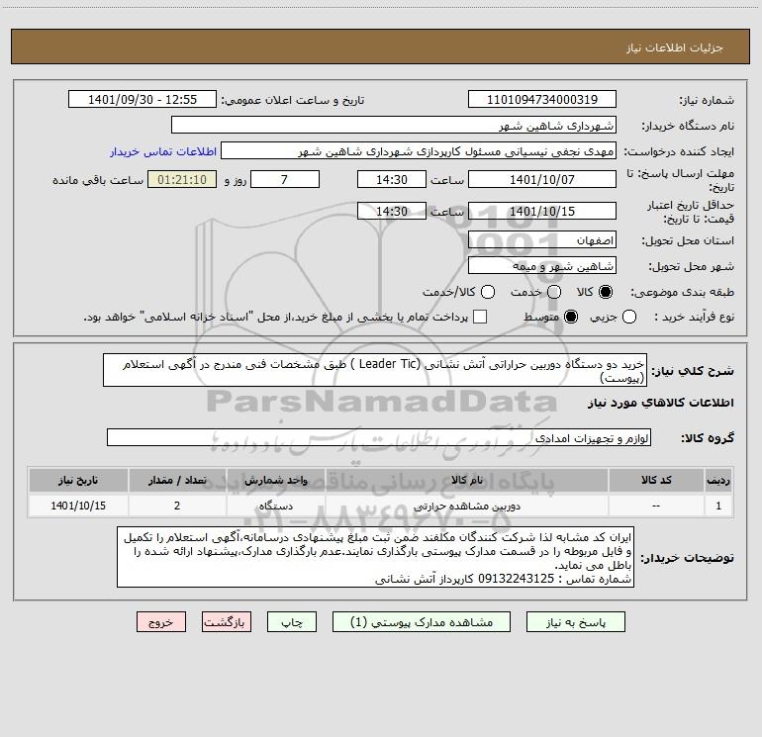This screenshot has height=737, width=762.
Task: Click the remaining time field 01:21:10
Action: (182, 179)
